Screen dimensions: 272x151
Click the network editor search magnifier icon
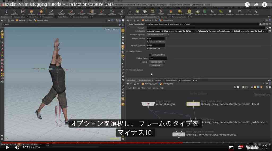click(x=267, y=87)
